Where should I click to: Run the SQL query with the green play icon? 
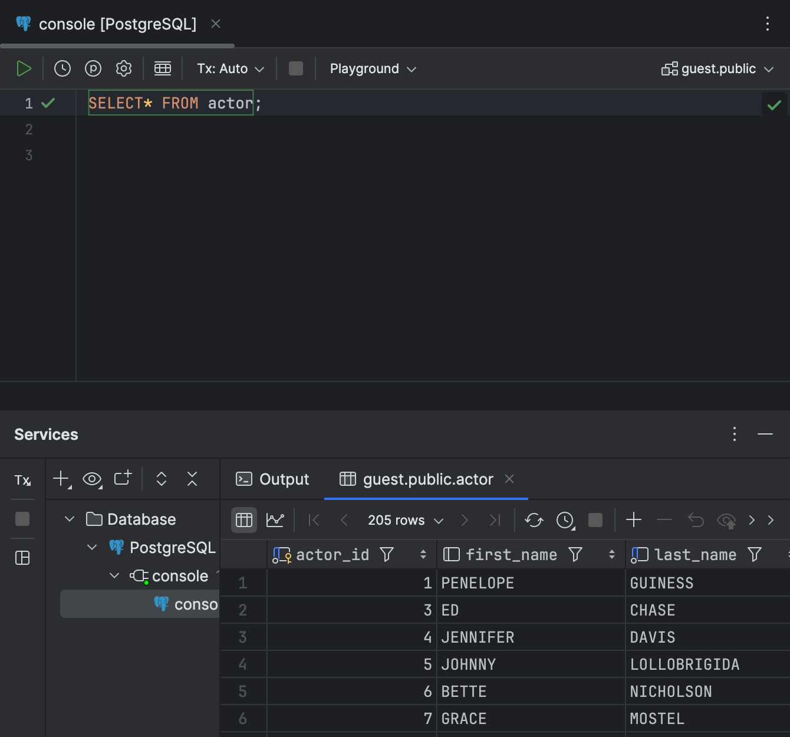click(24, 68)
